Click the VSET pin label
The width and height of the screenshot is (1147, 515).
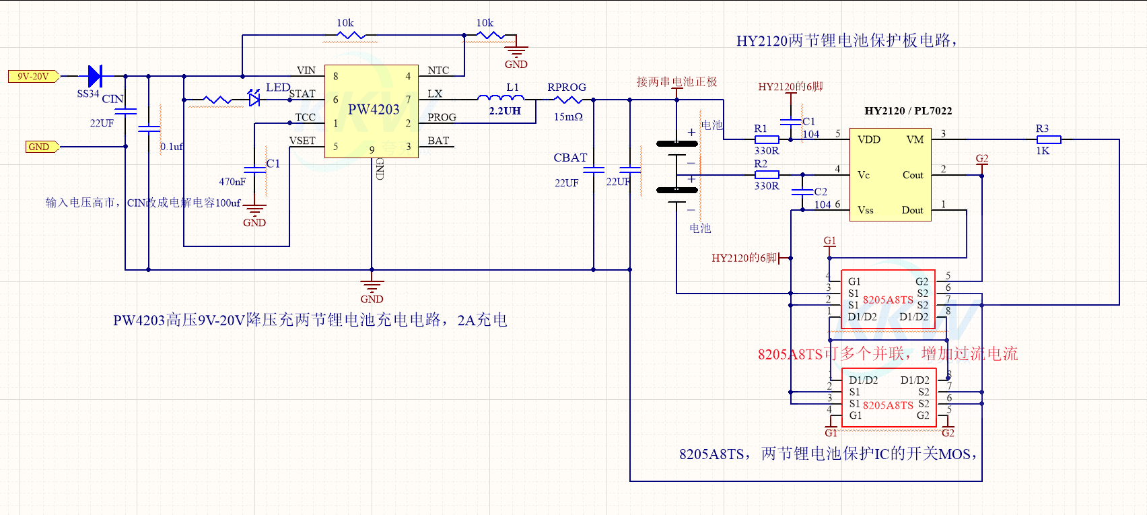[303, 141]
